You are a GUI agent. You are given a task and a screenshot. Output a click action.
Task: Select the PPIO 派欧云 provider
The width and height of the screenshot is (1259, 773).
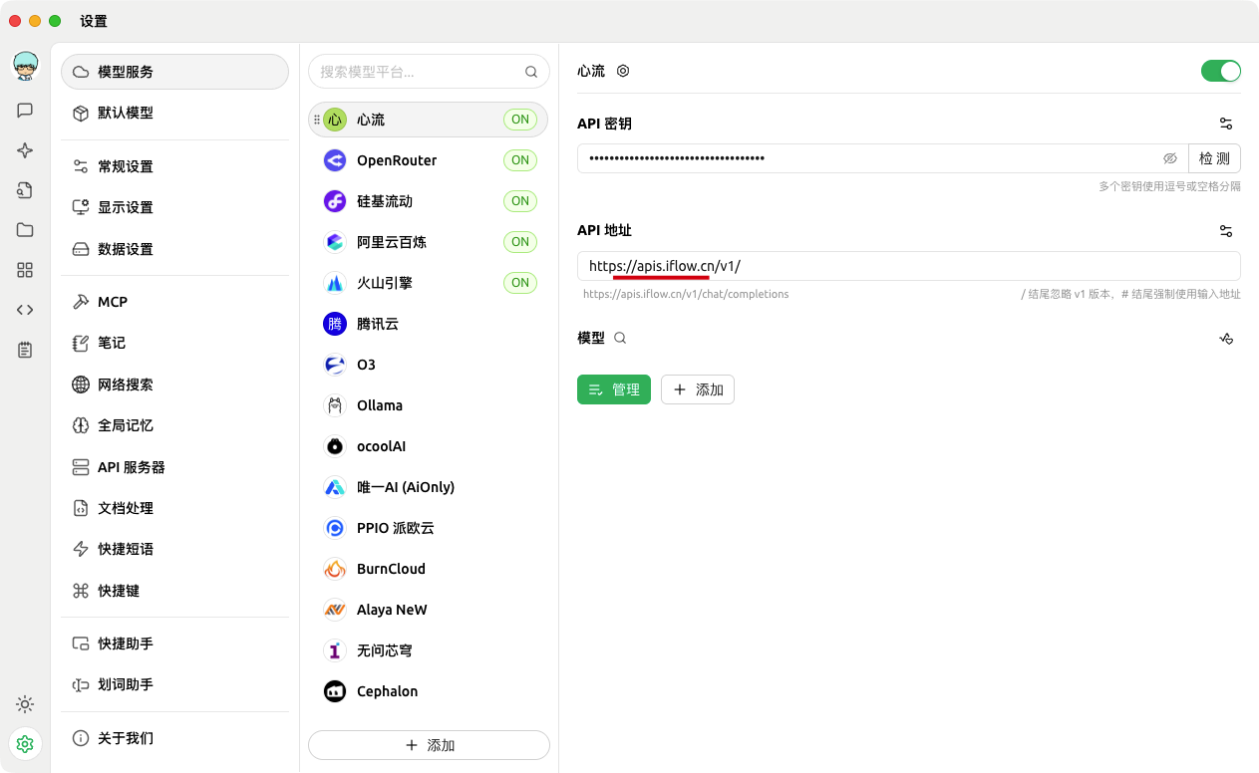[x=428, y=528]
